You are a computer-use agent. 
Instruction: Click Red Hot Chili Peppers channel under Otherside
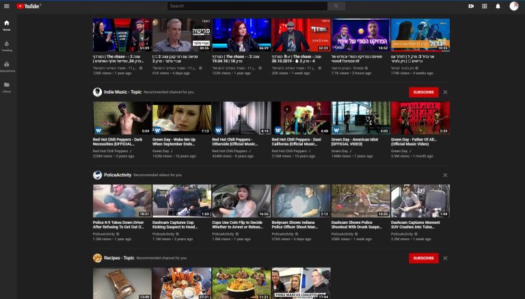pos(230,151)
